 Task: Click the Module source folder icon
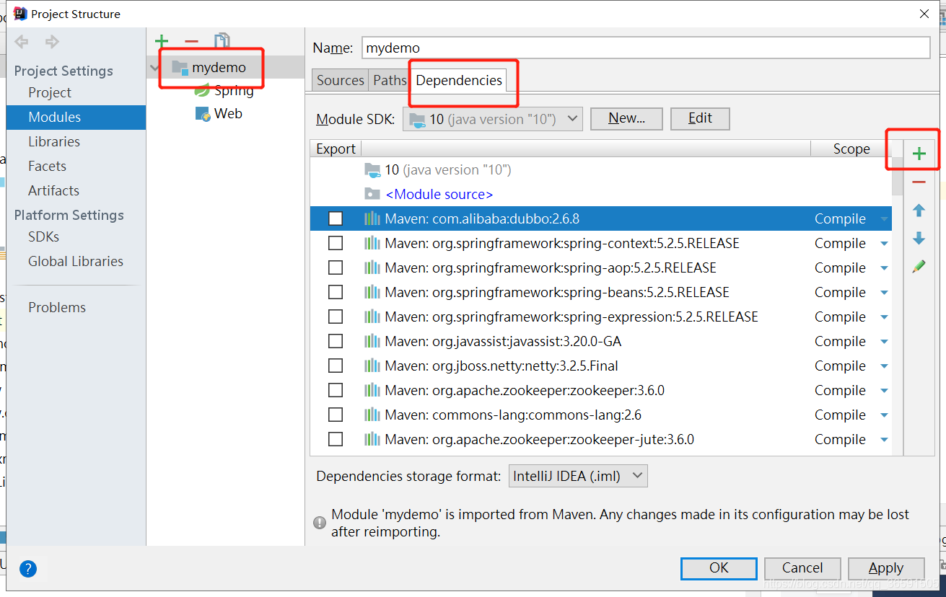(x=372, y=194)
